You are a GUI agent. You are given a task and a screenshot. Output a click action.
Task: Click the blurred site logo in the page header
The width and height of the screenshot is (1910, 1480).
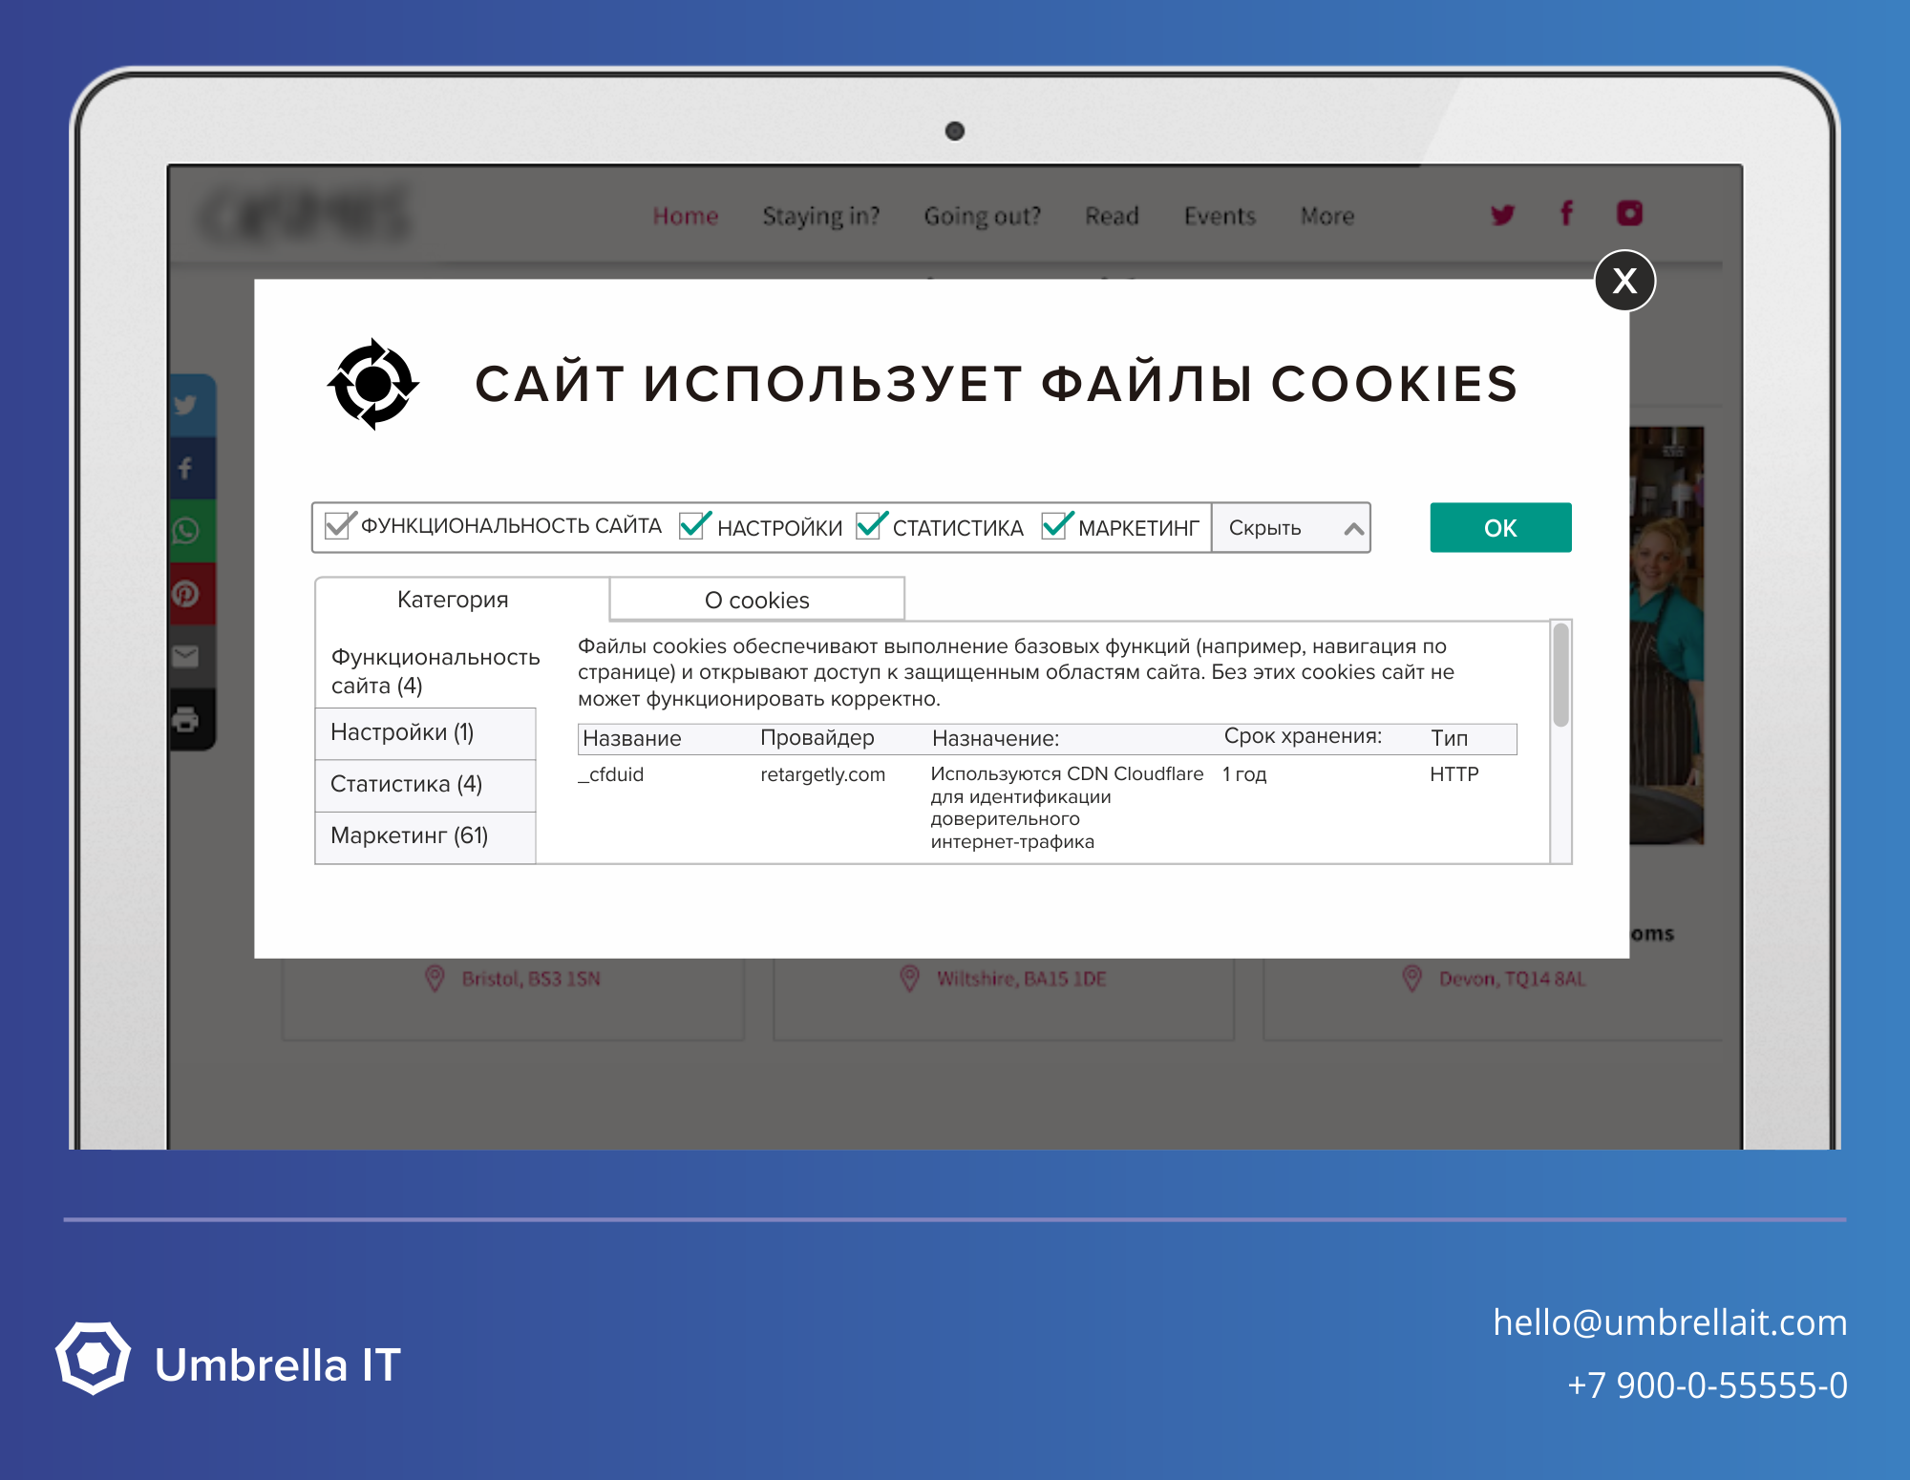coord(304,215)
